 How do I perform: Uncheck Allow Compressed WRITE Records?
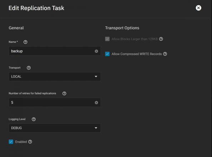[x=107, y=54]
